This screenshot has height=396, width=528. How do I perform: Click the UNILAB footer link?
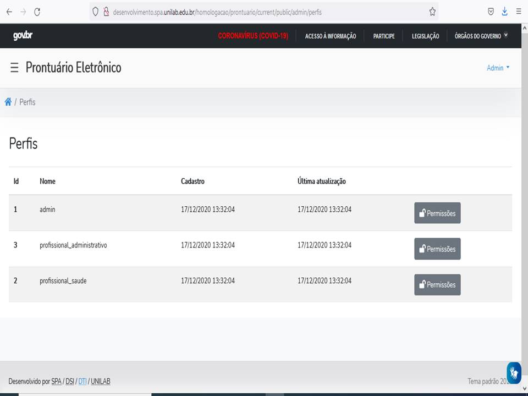click(100, 381)
